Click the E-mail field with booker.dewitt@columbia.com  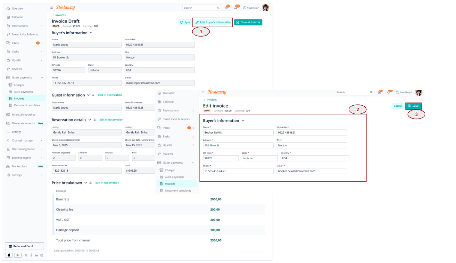click(312, 171)
